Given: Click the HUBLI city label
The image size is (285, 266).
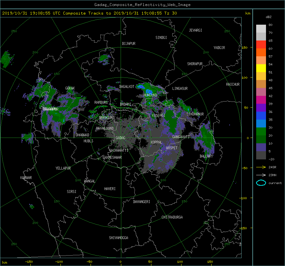Looking at the screenshot, I should 88,141.
